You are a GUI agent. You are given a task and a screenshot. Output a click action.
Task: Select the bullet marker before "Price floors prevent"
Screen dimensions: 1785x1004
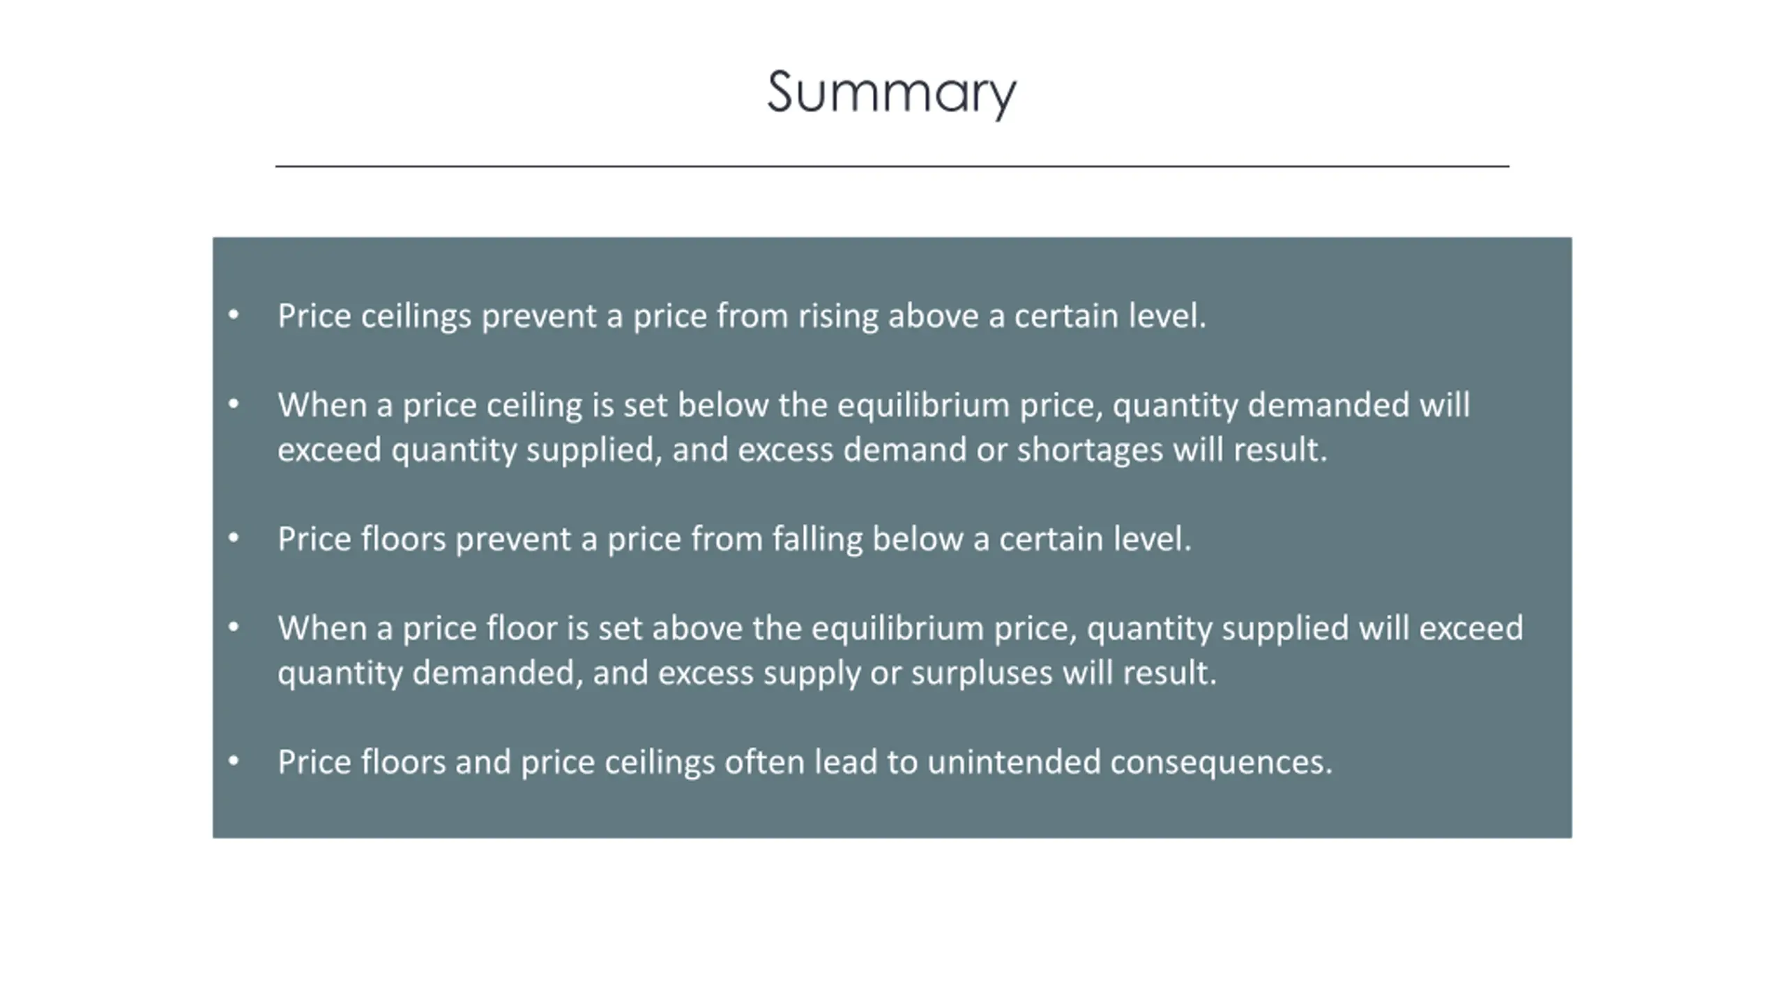234,538
